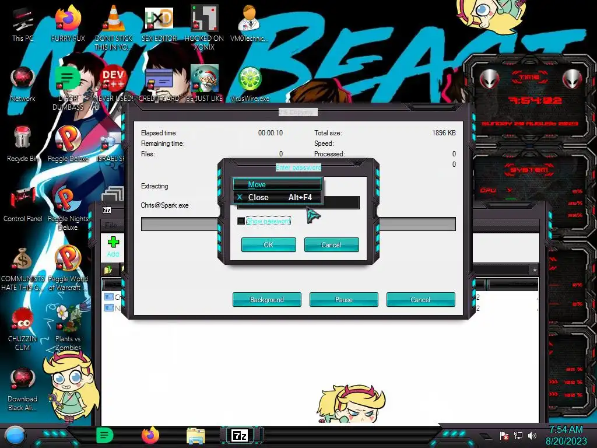The width and height of the screenshot is (597, 448).
Task: Open the green chat app in taskbar
Action: tap(105, 435)
